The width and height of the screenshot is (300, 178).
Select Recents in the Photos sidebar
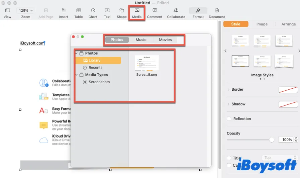[95, 68]
